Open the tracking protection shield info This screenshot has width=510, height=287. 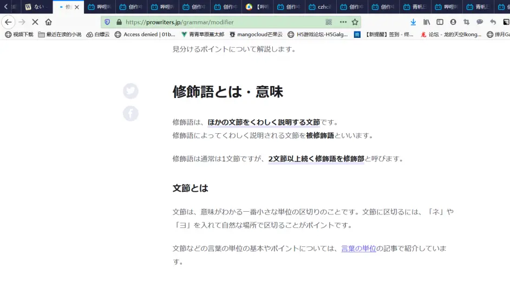(x=107, y=22)
